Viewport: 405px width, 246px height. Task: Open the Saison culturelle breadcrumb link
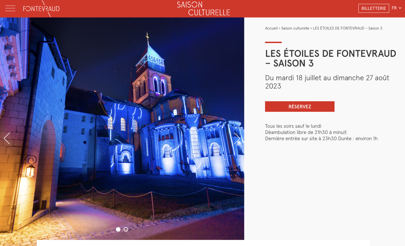click(295, 28)
